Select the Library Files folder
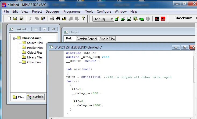The width and height of the screenshot is (197, 119). tap(35, 57)
